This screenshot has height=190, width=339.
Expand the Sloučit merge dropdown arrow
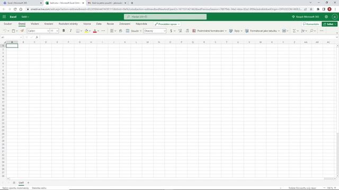[140, 31]
